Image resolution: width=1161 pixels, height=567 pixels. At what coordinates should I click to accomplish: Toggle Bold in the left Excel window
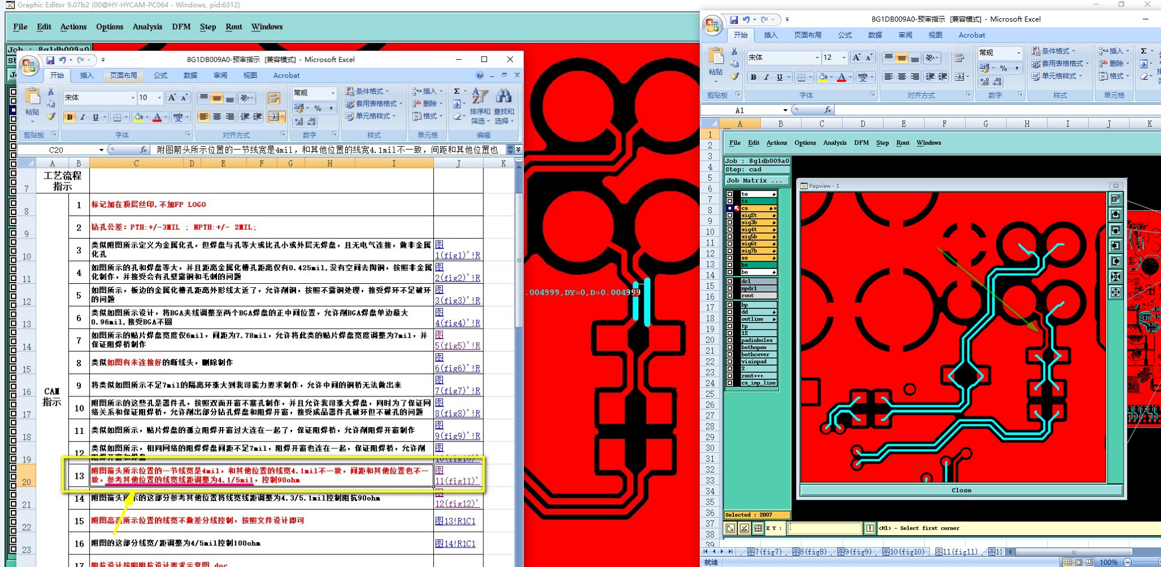[69, 117]
